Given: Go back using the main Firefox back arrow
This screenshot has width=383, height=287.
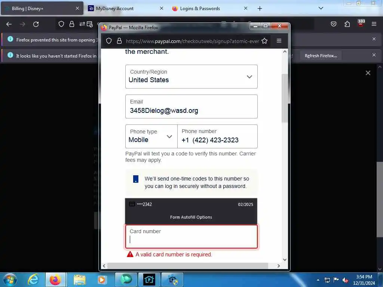Looking at the screenshot, I should tap(9, 24).
